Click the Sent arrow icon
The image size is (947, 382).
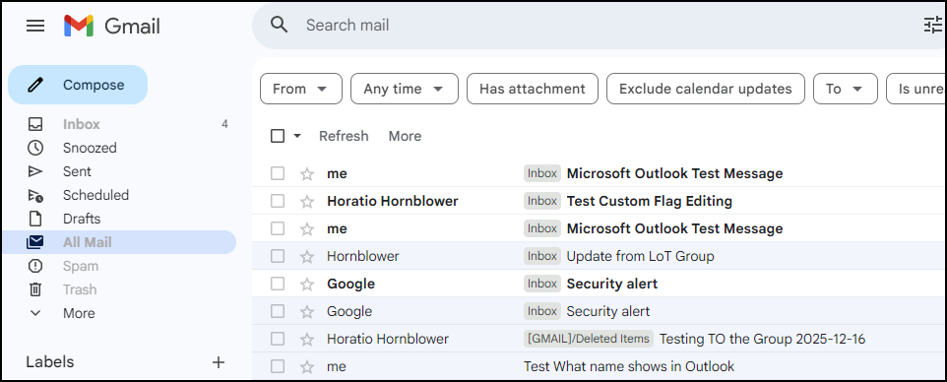(x=35, y=171)
